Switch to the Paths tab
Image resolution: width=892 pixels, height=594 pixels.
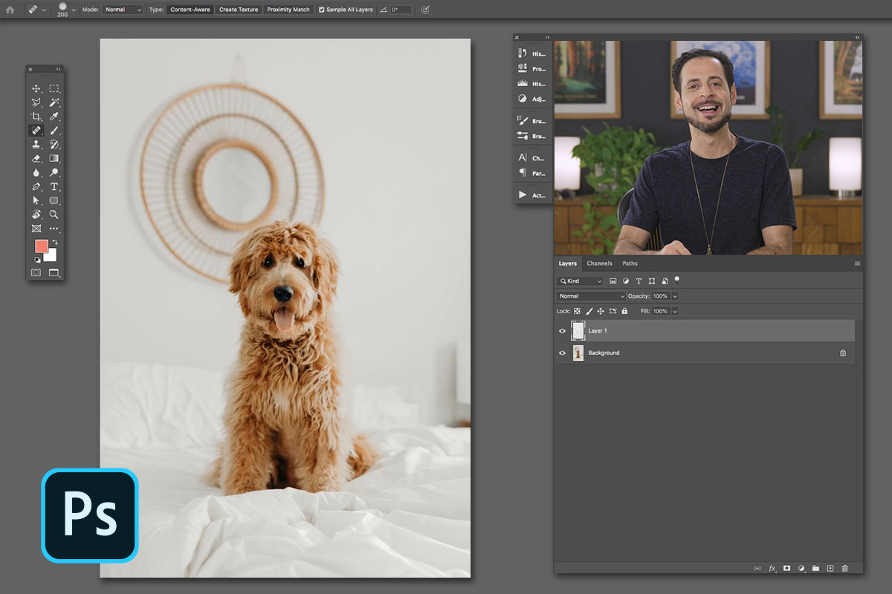tap(630, 263)
